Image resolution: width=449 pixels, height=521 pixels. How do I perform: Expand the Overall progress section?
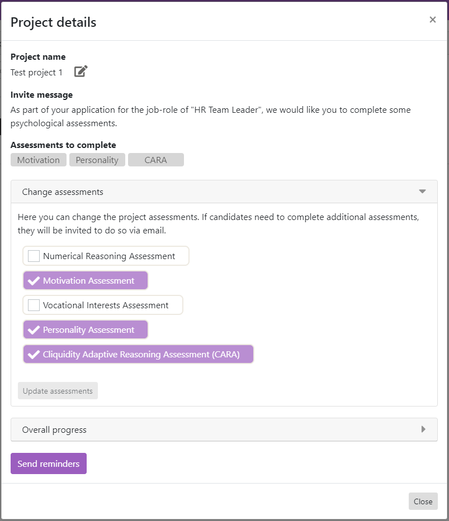54,429
